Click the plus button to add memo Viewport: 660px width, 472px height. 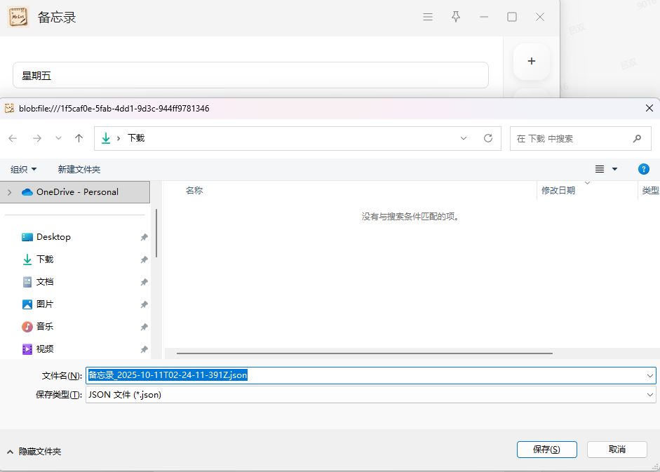coord(531,61)
